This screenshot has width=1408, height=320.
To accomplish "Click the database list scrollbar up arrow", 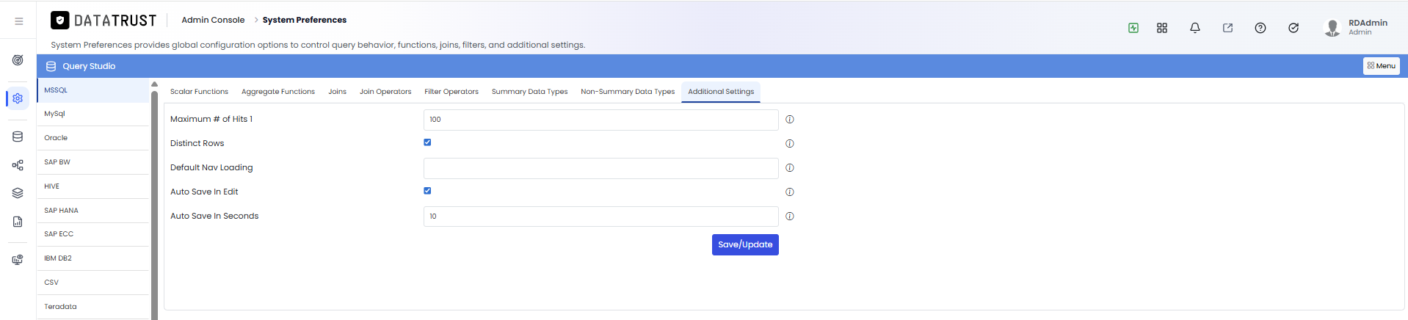I will [x=154, y=84].
